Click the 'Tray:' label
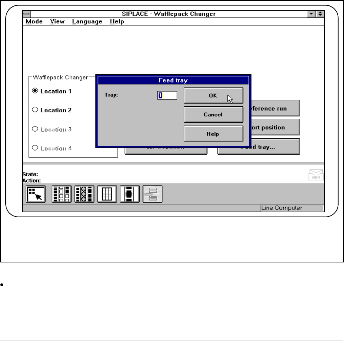 (111, 95)
